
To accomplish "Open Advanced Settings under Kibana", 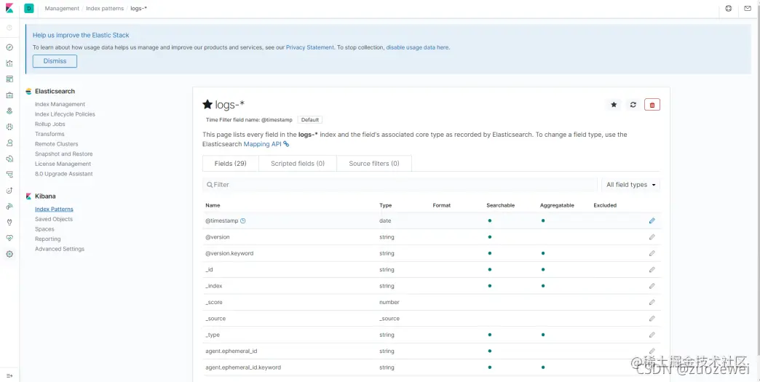I will 60,249.
